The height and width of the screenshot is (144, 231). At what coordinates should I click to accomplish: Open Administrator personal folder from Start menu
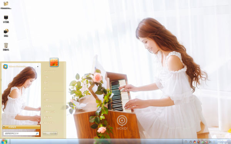click(50, 71)
